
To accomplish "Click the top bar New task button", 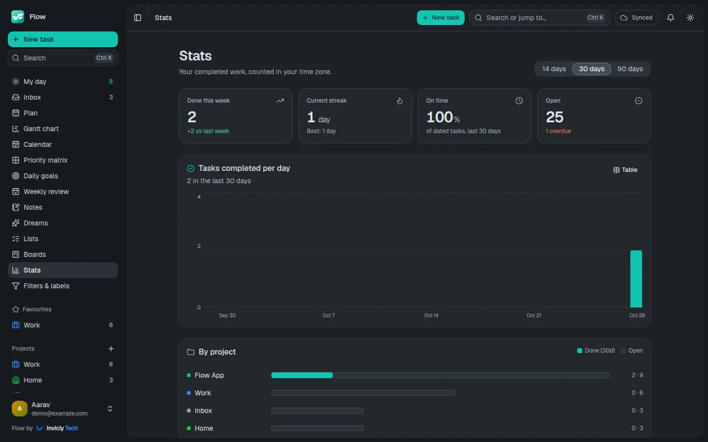I will [441, 18].
